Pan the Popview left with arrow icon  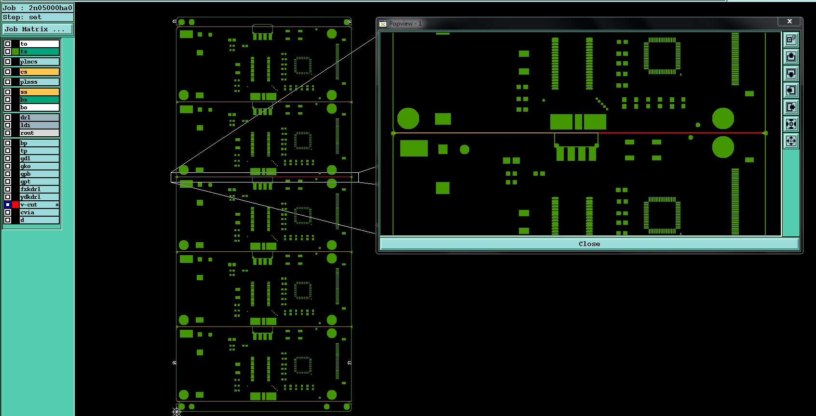click(791, 90)
